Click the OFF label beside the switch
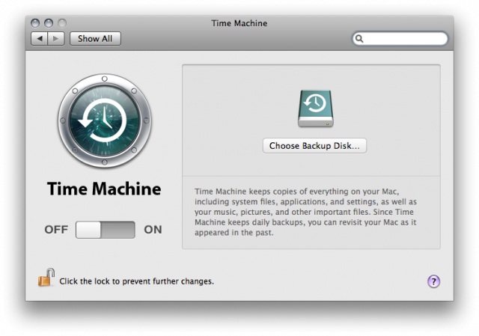This screenshot has width=479, height=336. [x=56, y=230]
